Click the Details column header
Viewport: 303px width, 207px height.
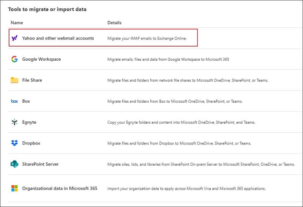pyautogui.click(x=114, y=23)
